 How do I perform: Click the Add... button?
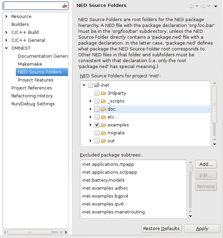(x=206, y=164)
